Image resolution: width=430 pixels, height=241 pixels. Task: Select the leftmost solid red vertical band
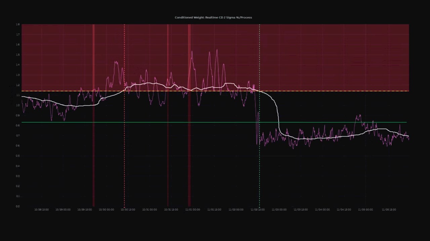[93, 151]
